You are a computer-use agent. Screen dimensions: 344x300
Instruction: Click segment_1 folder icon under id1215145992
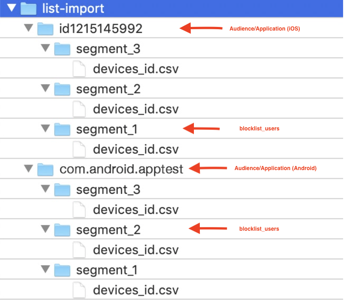(63, 129)
